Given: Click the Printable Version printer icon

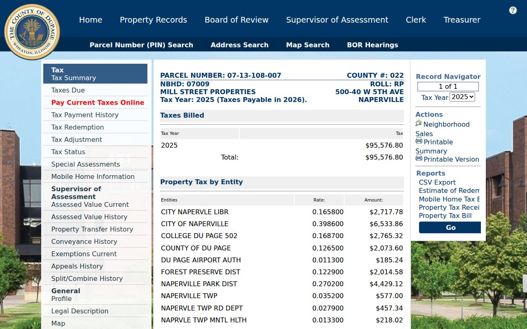Looking at the screenshot, I should [x=419, y=158].
